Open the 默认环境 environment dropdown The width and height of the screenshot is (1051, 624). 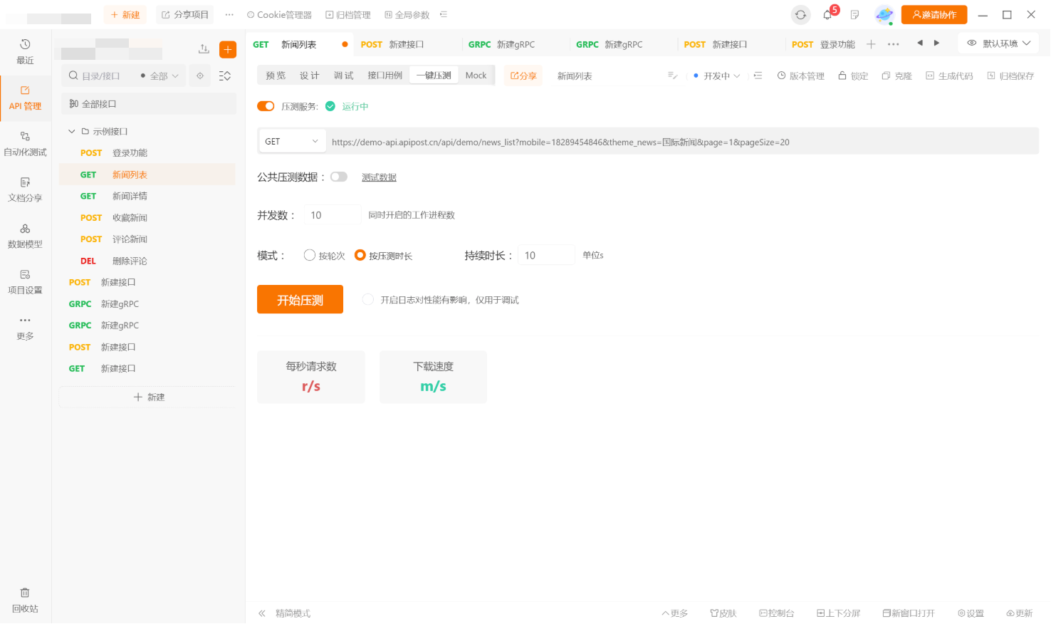tap(998, 43)
